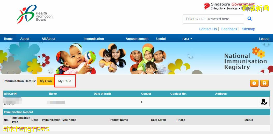Viewport: 273px width, 134px height.
Task: Switch to the My Child tab
Action: coord(65,81)
